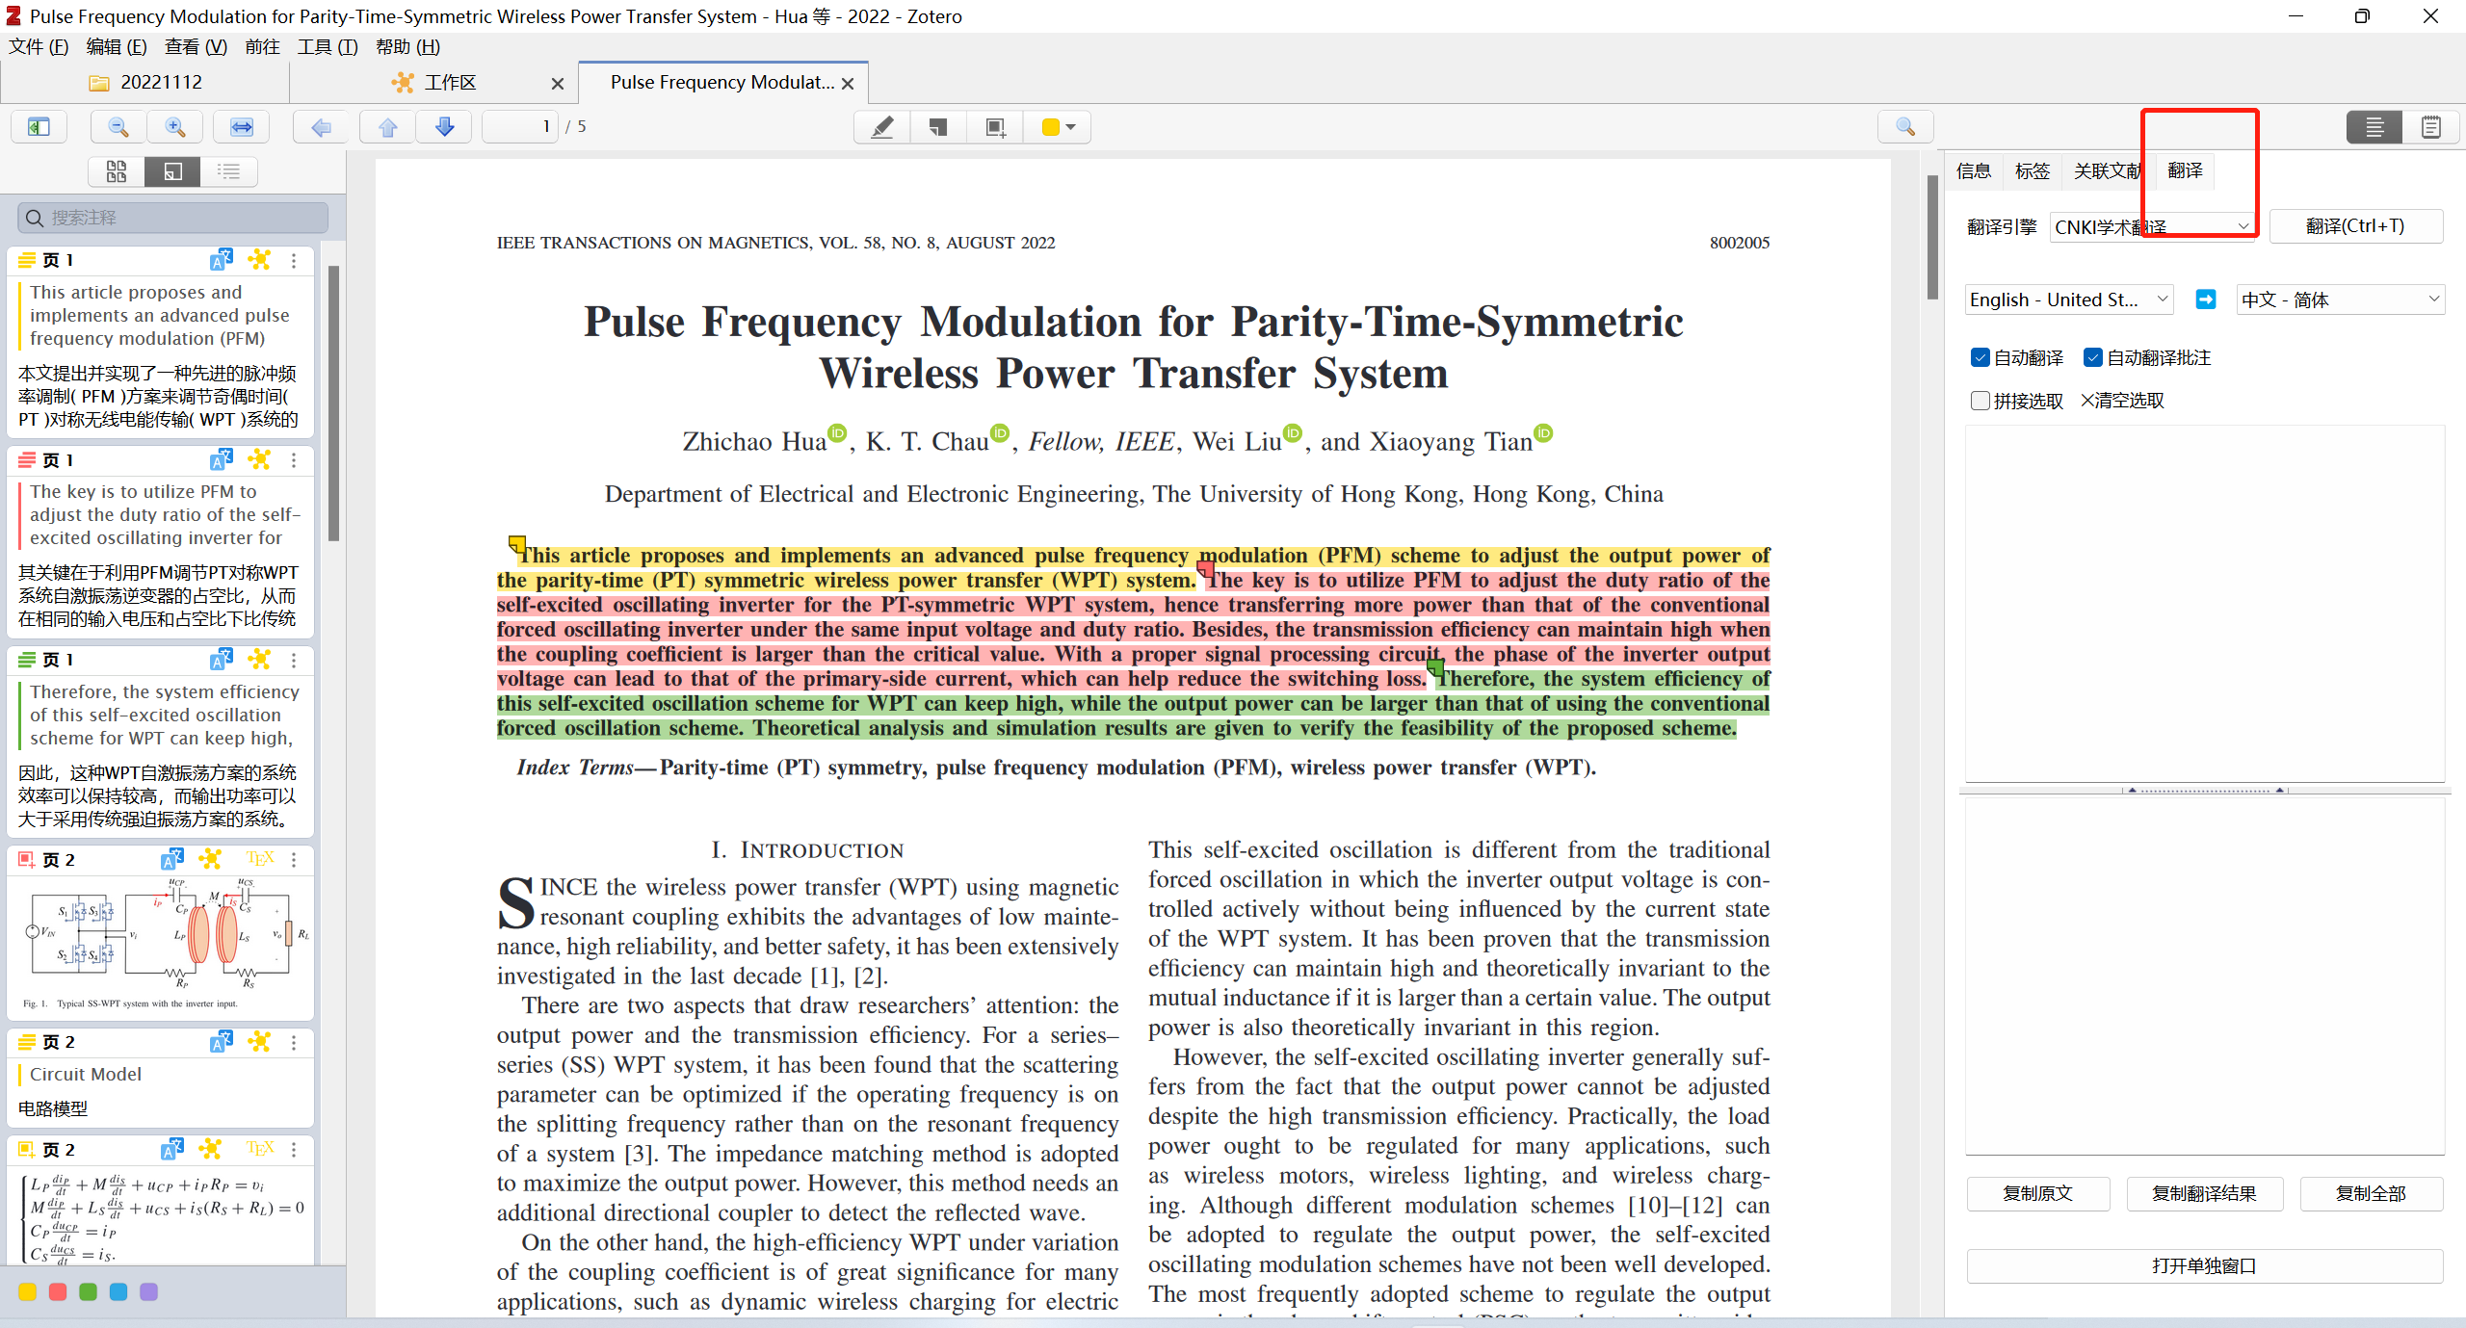Switch to the 标签 tab
Viewport: 2466px width, 1328px height.
[x=2032, y=170]
